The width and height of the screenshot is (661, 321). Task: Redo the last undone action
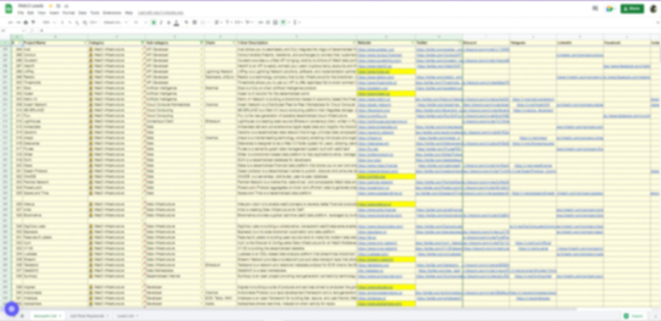pos(18,22)
